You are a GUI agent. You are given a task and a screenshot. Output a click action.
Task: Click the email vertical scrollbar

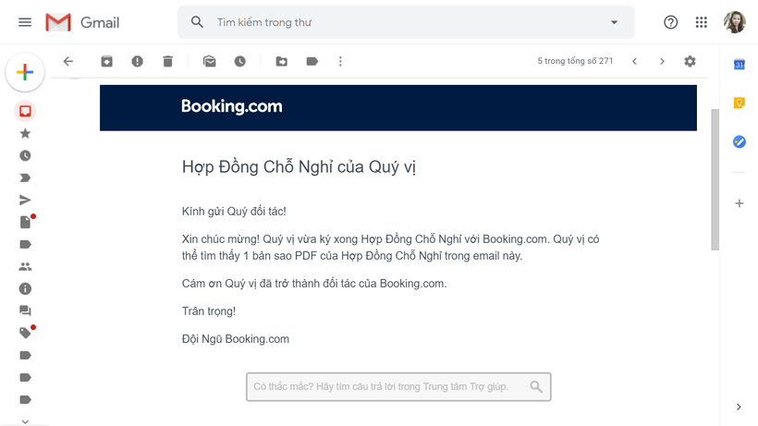(715, 179)
